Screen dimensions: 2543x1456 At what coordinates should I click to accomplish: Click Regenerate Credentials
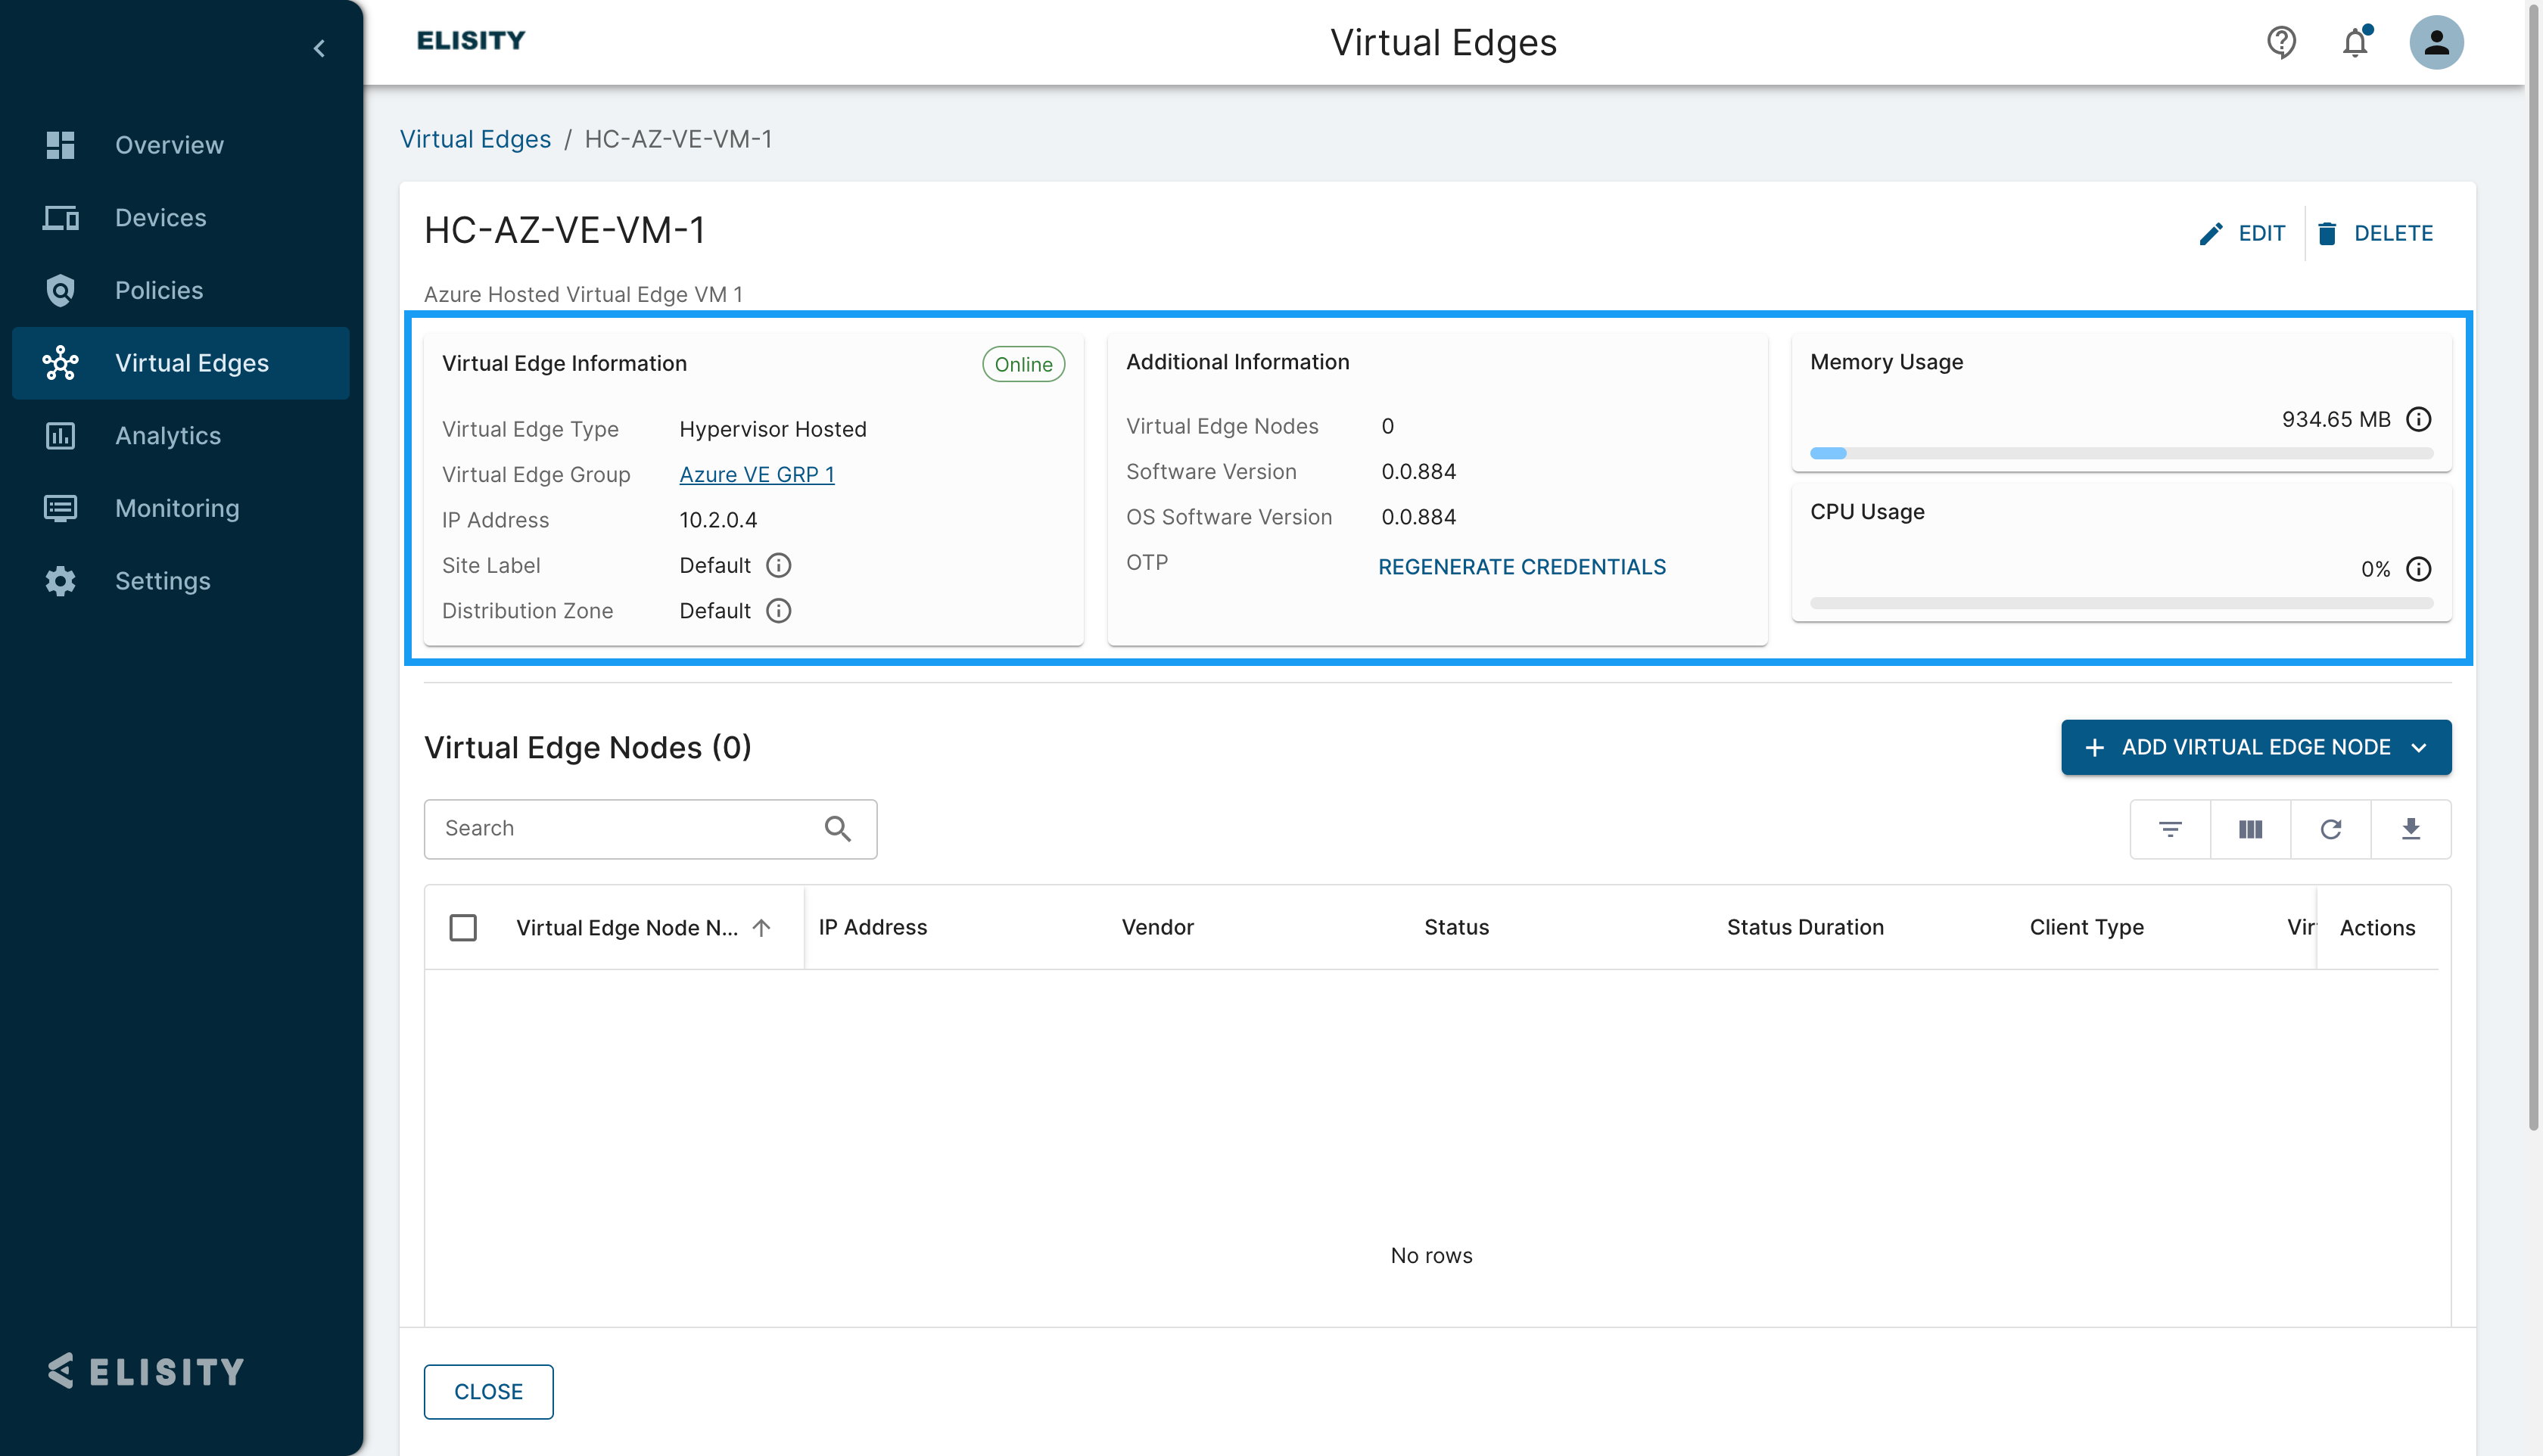point(1521,567)
